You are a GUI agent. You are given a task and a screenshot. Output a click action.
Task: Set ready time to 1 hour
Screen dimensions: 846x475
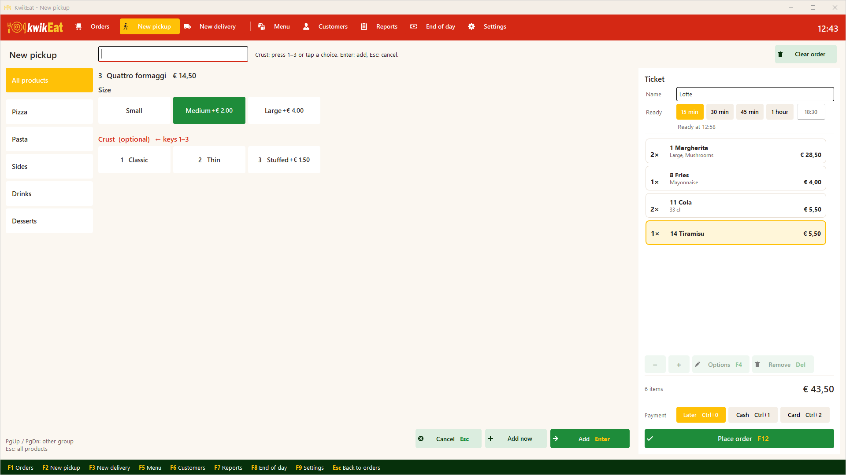[779, 112]
